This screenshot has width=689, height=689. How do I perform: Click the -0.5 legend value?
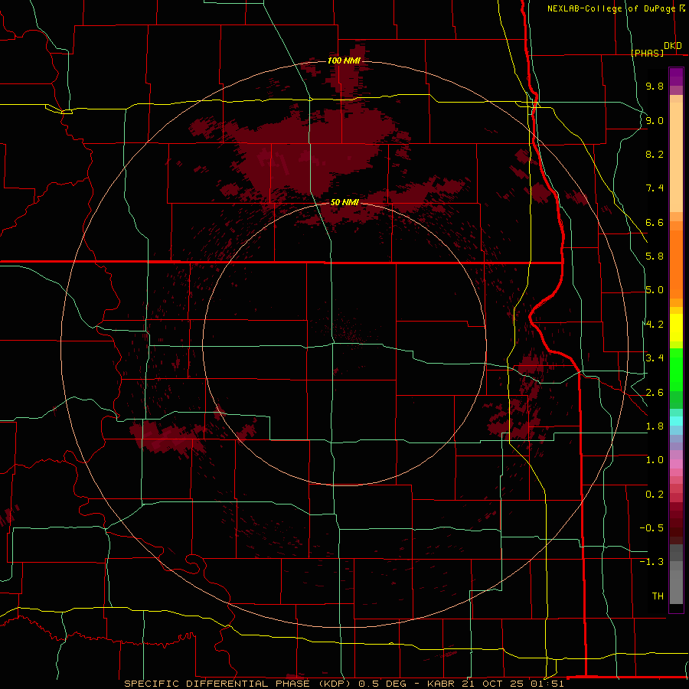[x=651, y=528]
